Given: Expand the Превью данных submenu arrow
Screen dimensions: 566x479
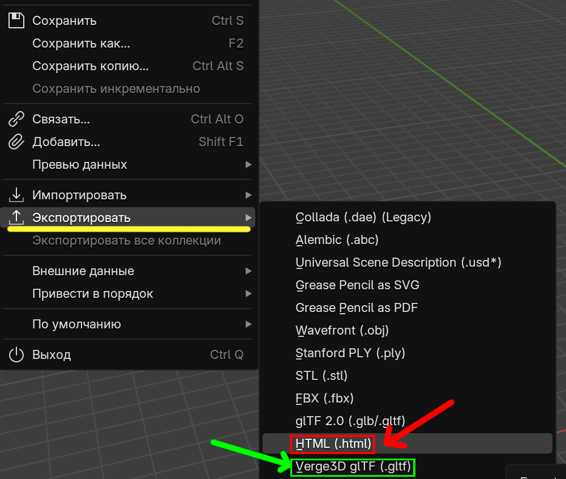Looking at the screenshot, I should pyautogui.click(x=248, y=165).
